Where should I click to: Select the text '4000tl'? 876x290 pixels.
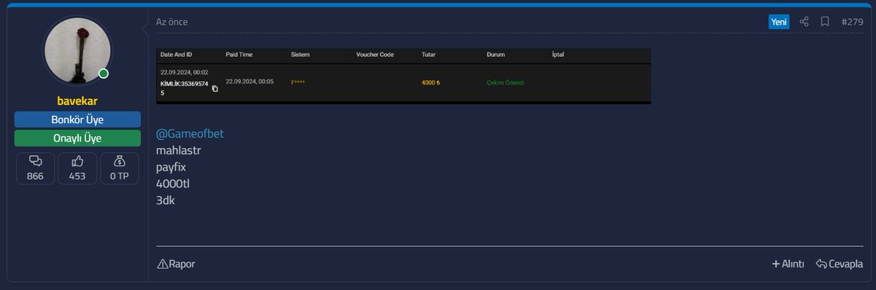pos(172,183)
